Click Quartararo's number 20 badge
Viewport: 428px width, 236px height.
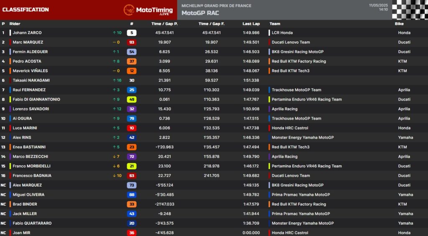[x=132, y=223]
